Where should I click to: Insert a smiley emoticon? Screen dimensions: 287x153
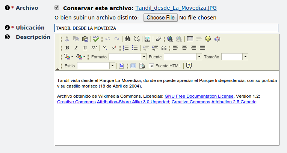point(208,39)
